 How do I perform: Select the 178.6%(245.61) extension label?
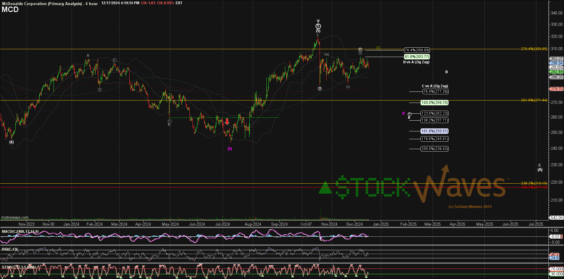click(x=434, y=139)
